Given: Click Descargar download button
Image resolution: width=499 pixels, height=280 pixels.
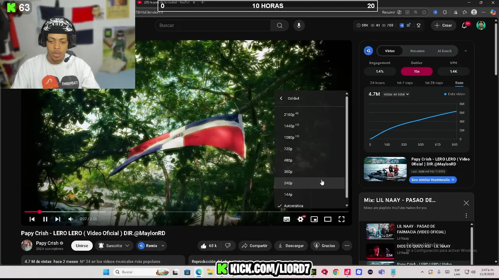Looking at the screenshot, I should (x=290, y=246).
